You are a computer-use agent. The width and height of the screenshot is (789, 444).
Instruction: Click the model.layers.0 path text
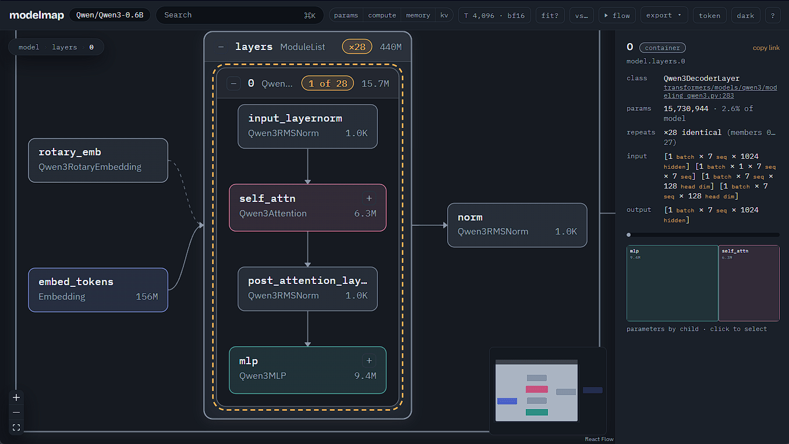click(x=656, y=61)
